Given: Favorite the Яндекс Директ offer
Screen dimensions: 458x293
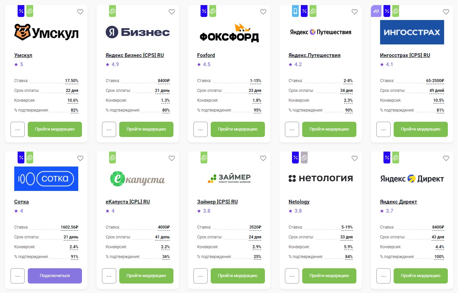Looking at the screenshot, I should click(446, 158).
